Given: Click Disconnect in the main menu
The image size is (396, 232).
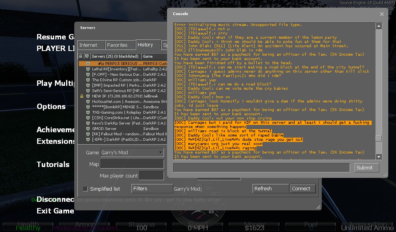Looking at the screenshot, I should click(55, 200).
